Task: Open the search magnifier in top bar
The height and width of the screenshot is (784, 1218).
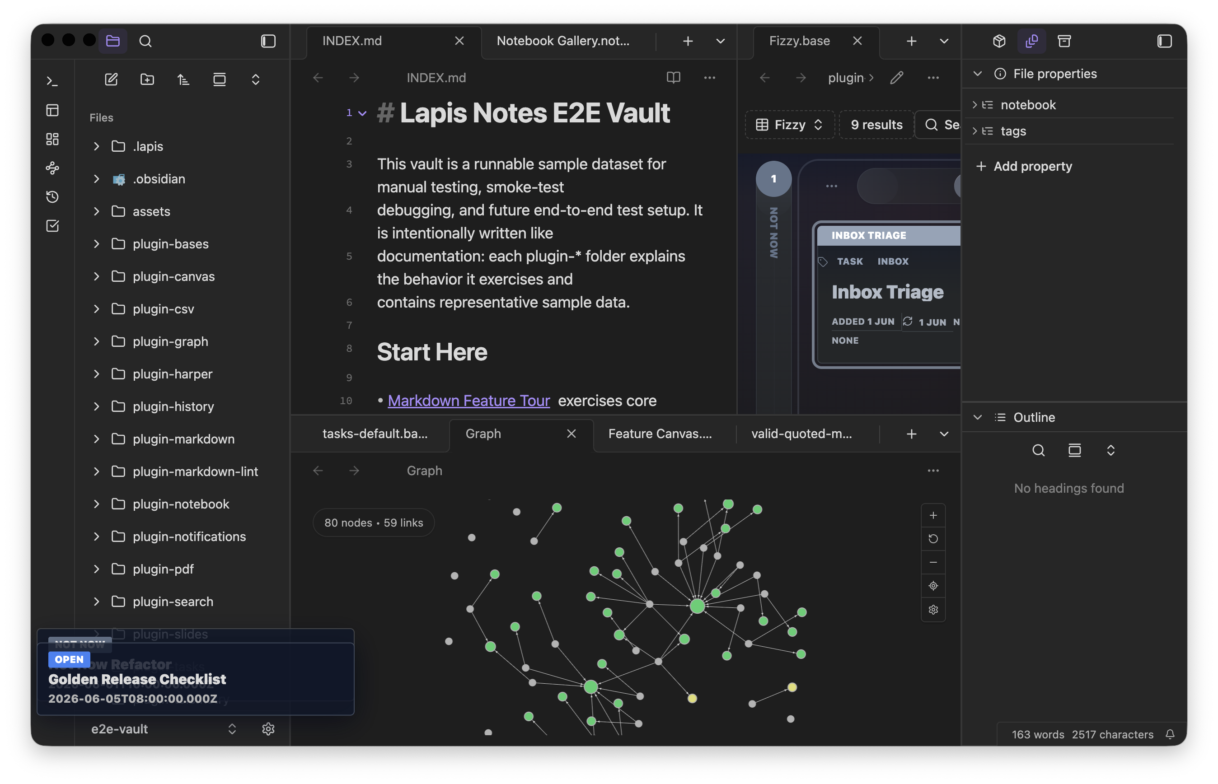Action: click(145, 41)
